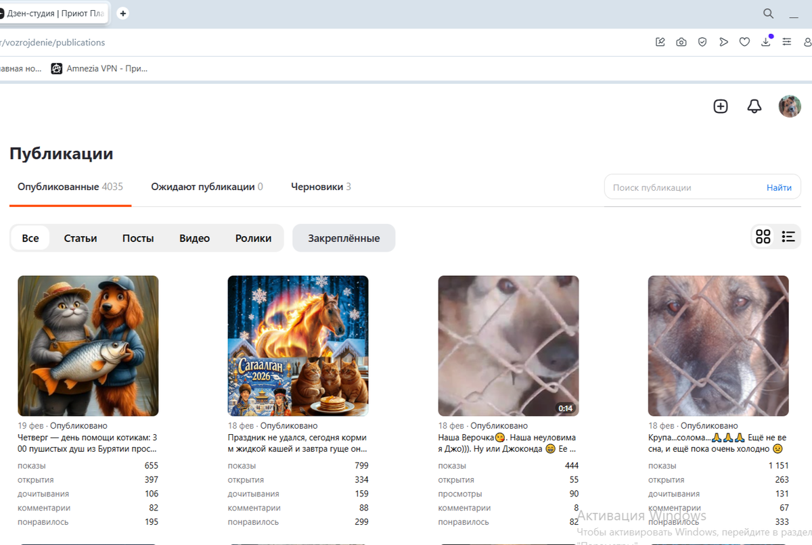Open the privacy shield icon
812x545 pixels.
pyautogui.click(x=702, y=42)
